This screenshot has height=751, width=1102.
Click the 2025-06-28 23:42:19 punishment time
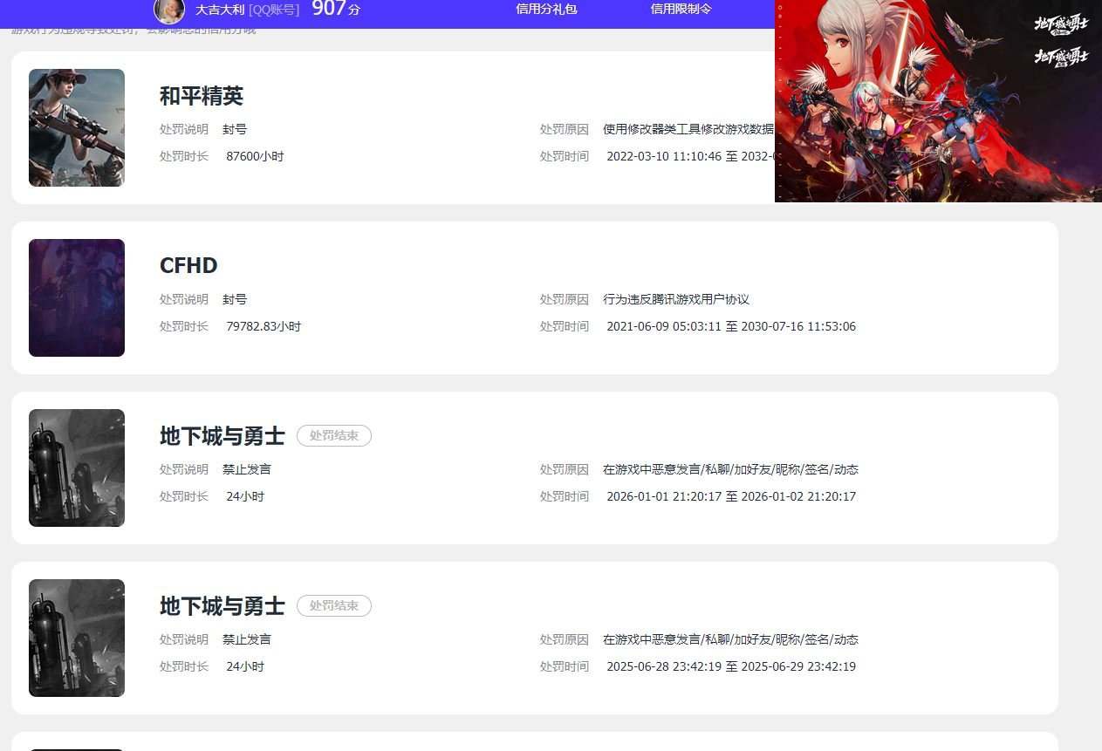[x=731, y=666]
